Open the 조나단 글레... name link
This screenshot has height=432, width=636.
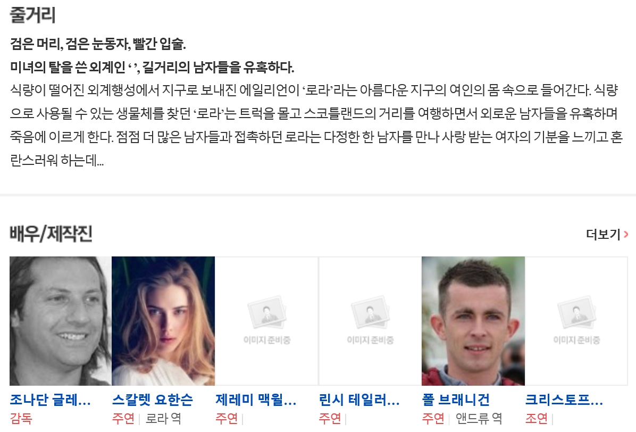[51, 400]
